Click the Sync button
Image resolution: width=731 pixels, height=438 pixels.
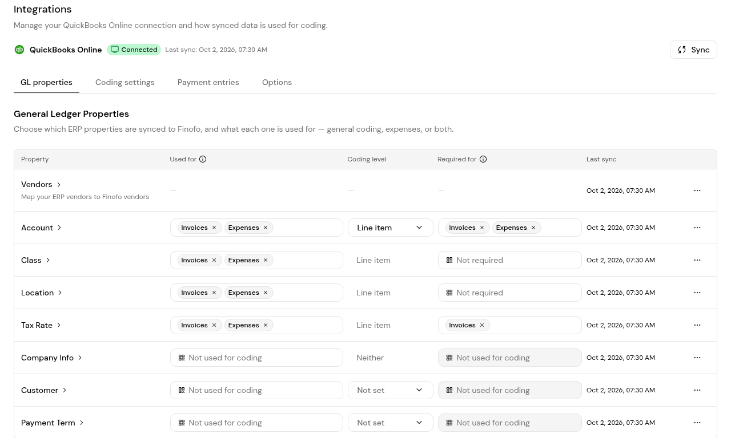(x=693, y=50)
